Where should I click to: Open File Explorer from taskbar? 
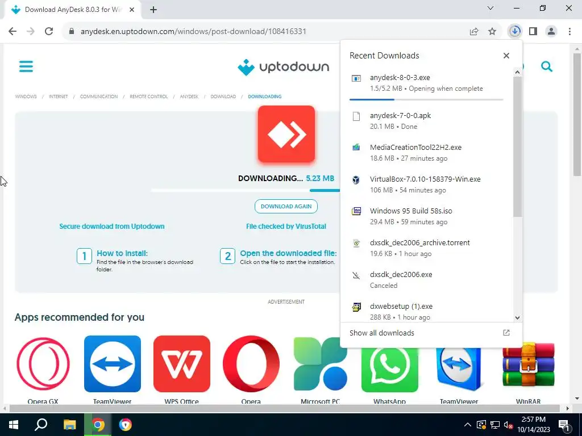[x=69, y=425]
